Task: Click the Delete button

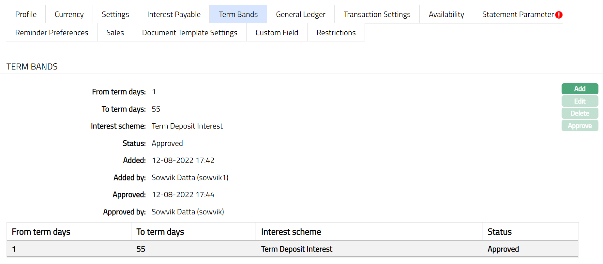Action: 580,113
